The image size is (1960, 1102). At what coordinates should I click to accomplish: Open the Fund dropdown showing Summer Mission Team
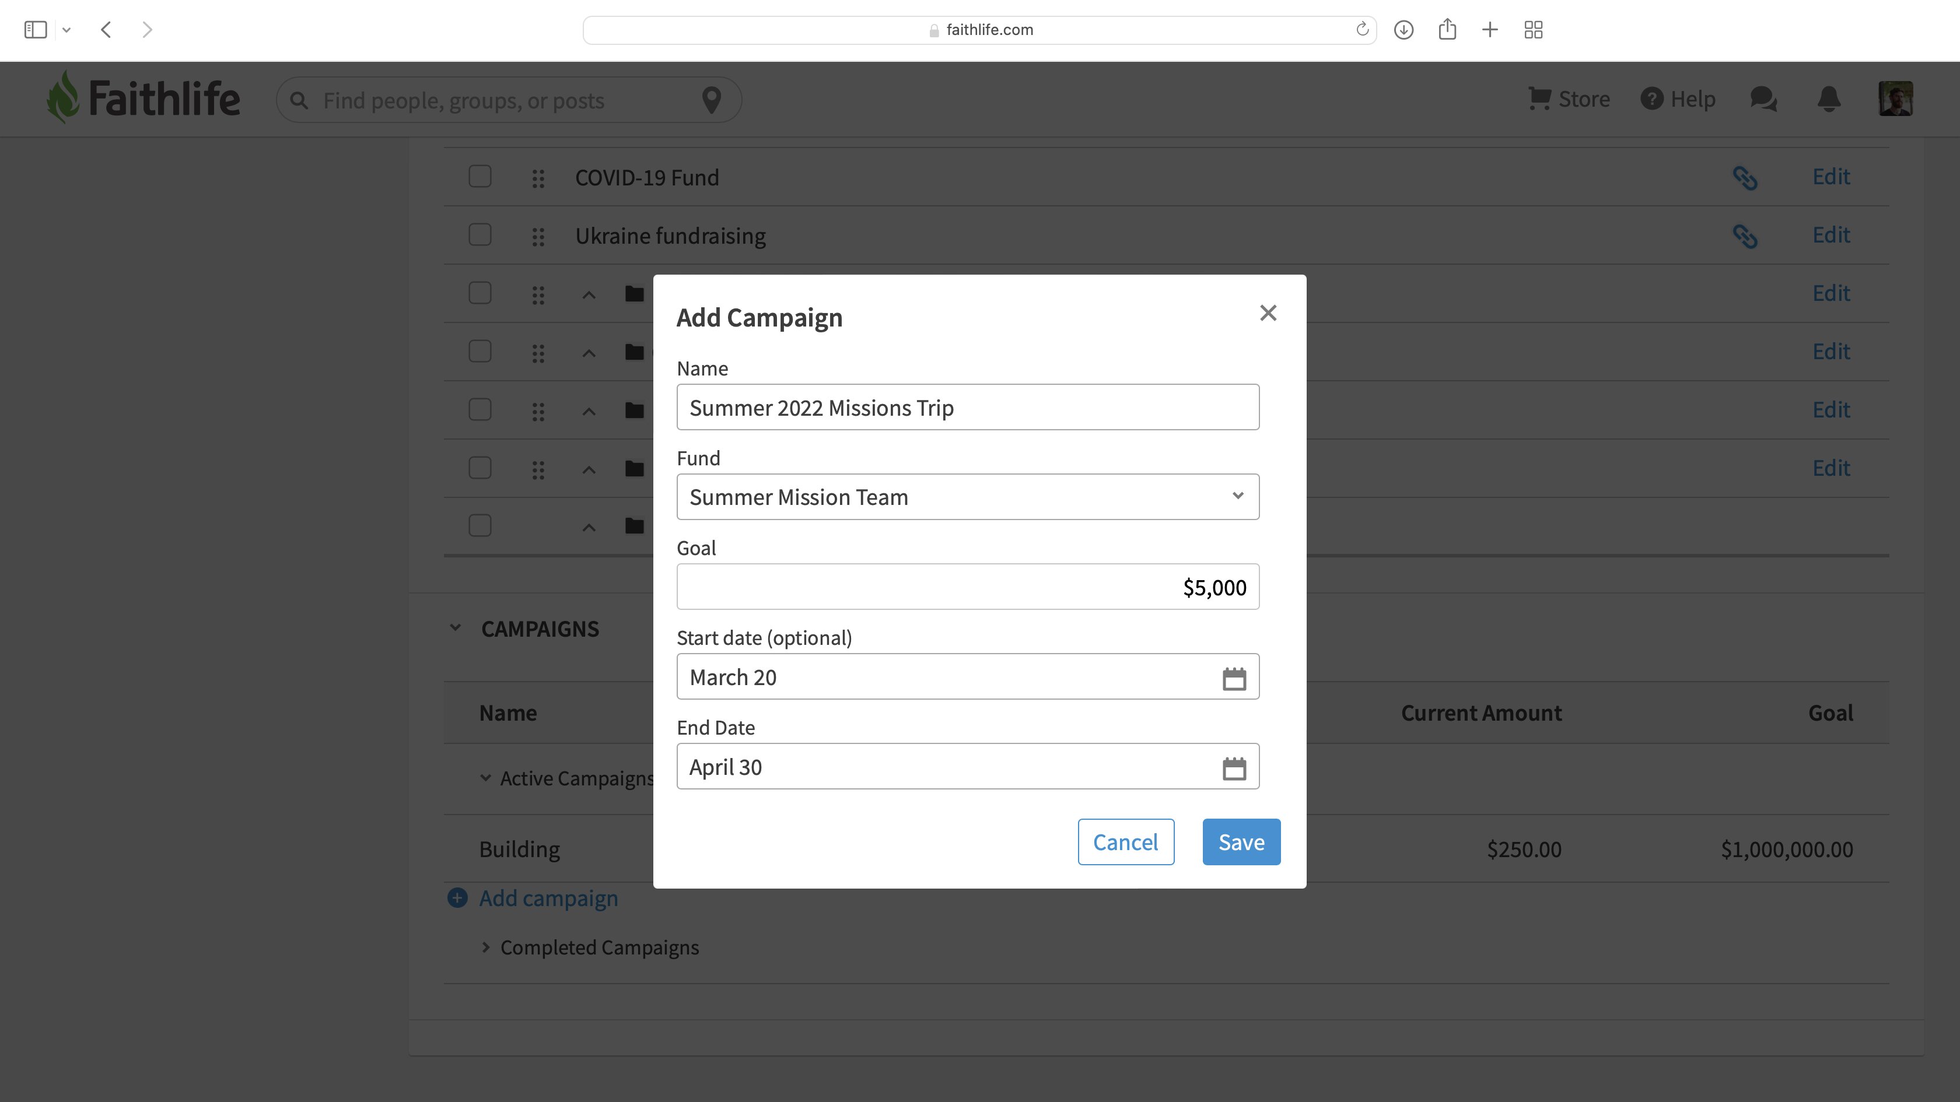coord(968,497)
